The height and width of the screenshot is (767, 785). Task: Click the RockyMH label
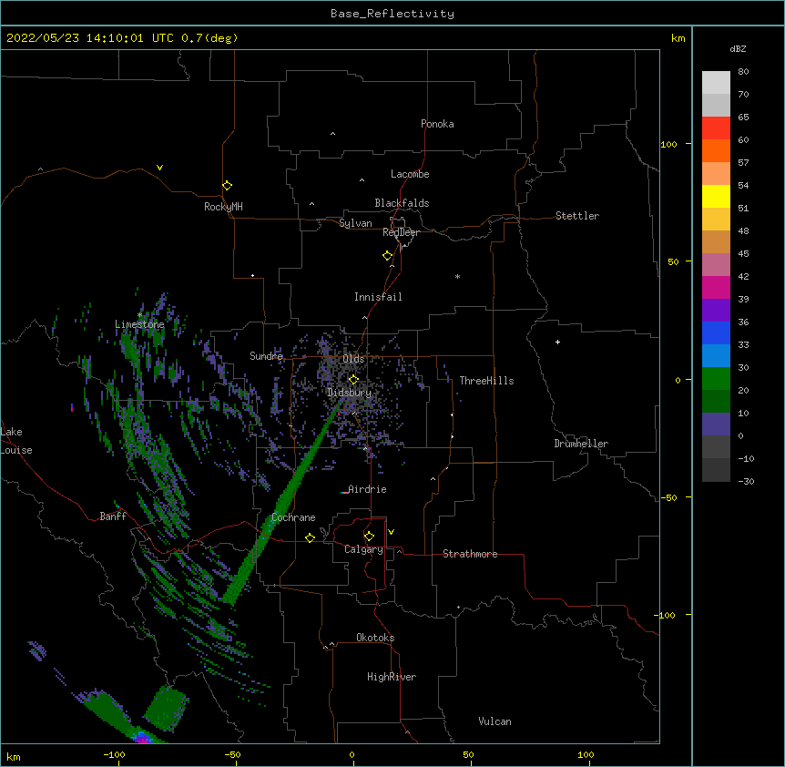pos(223,207)
